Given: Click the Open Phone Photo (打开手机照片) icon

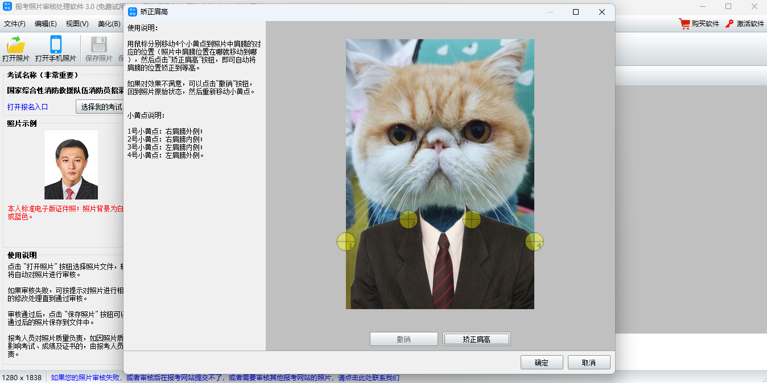Looking at the screenshot, I should coord(55,45).
